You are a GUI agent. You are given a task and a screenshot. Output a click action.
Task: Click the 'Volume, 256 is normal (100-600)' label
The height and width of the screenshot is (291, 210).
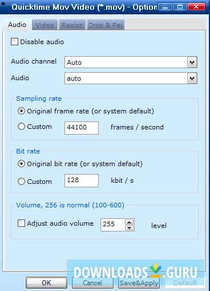click(x=70, y=205)
